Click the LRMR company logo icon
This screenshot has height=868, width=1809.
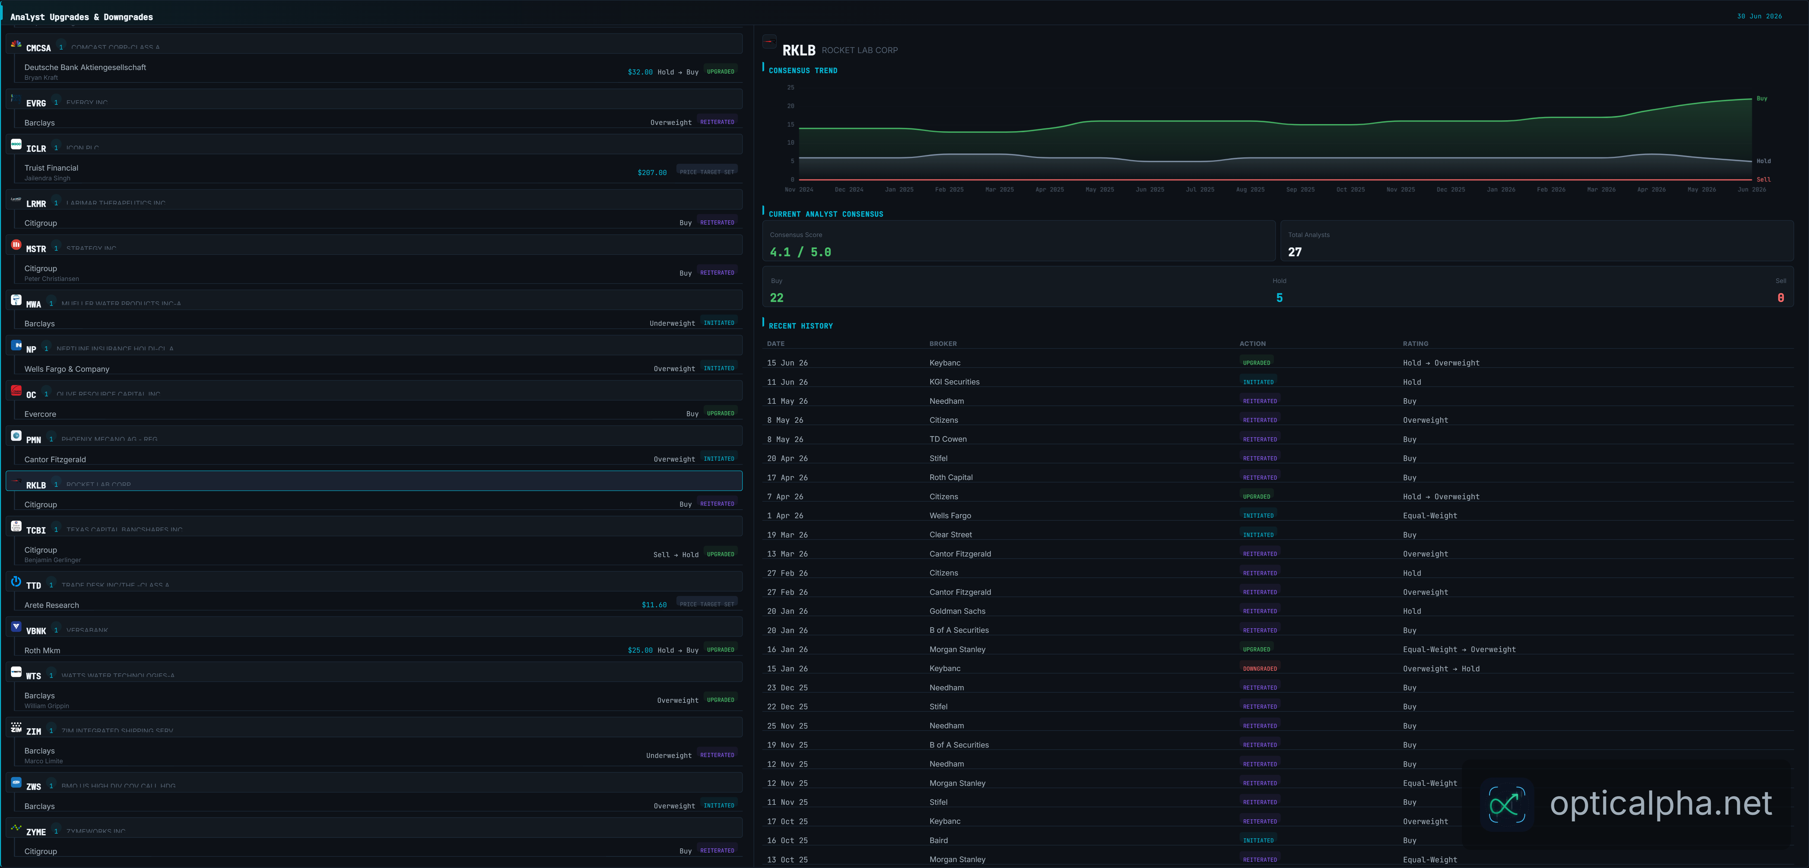point(16,199)
